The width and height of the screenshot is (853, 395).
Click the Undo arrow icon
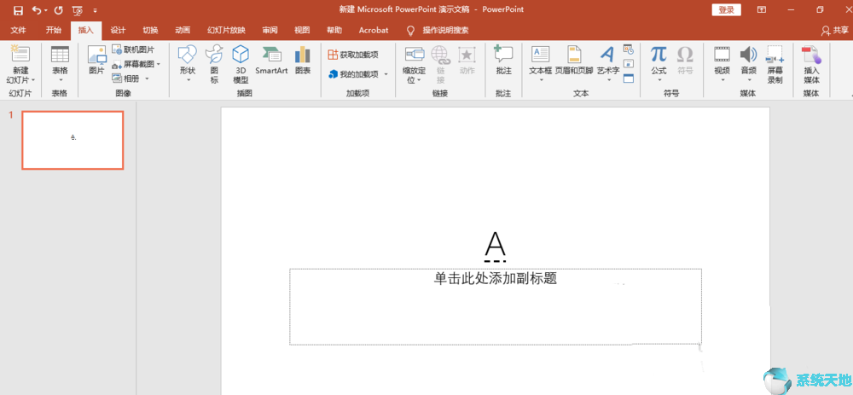37,10
